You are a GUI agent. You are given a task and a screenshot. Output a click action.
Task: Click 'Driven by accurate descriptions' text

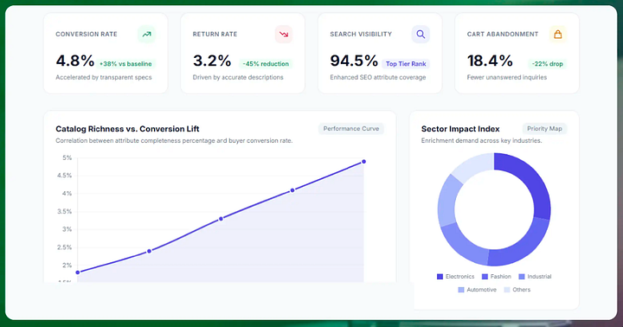coord(238,78)
